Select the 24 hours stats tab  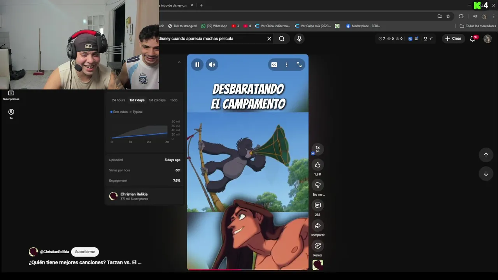[119, 100]
